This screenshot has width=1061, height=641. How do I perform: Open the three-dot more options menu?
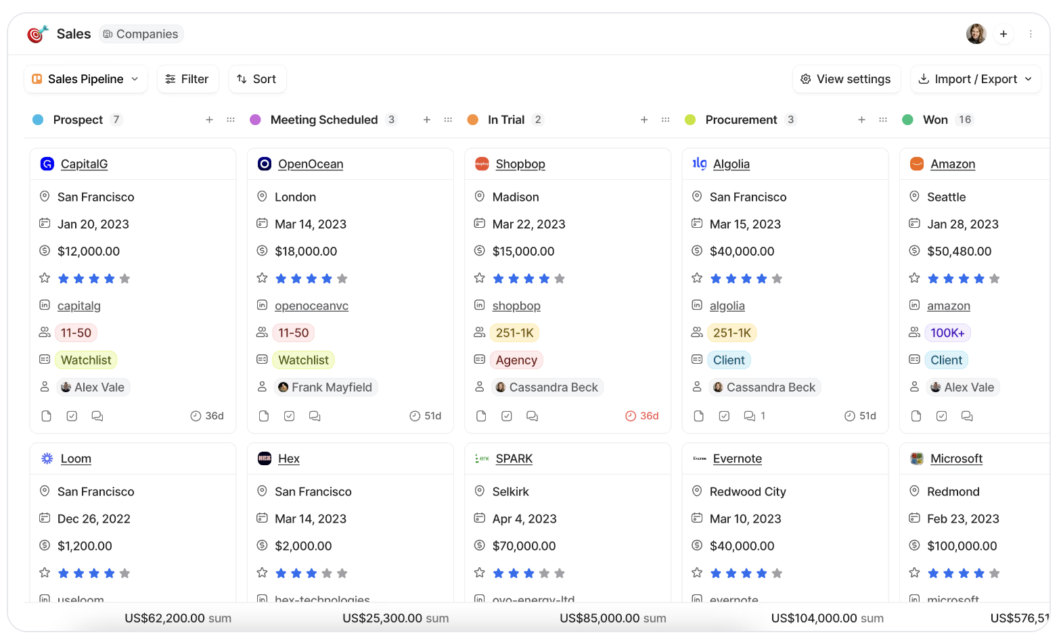[x=1031, y=34]
